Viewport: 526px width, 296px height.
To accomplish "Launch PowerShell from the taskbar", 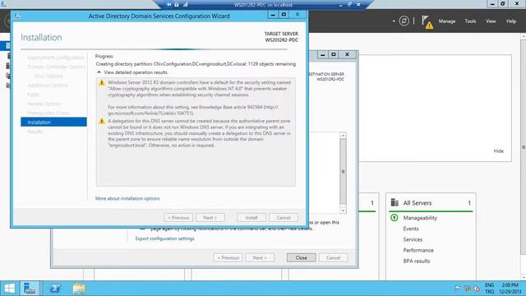I will coord(55,289).
